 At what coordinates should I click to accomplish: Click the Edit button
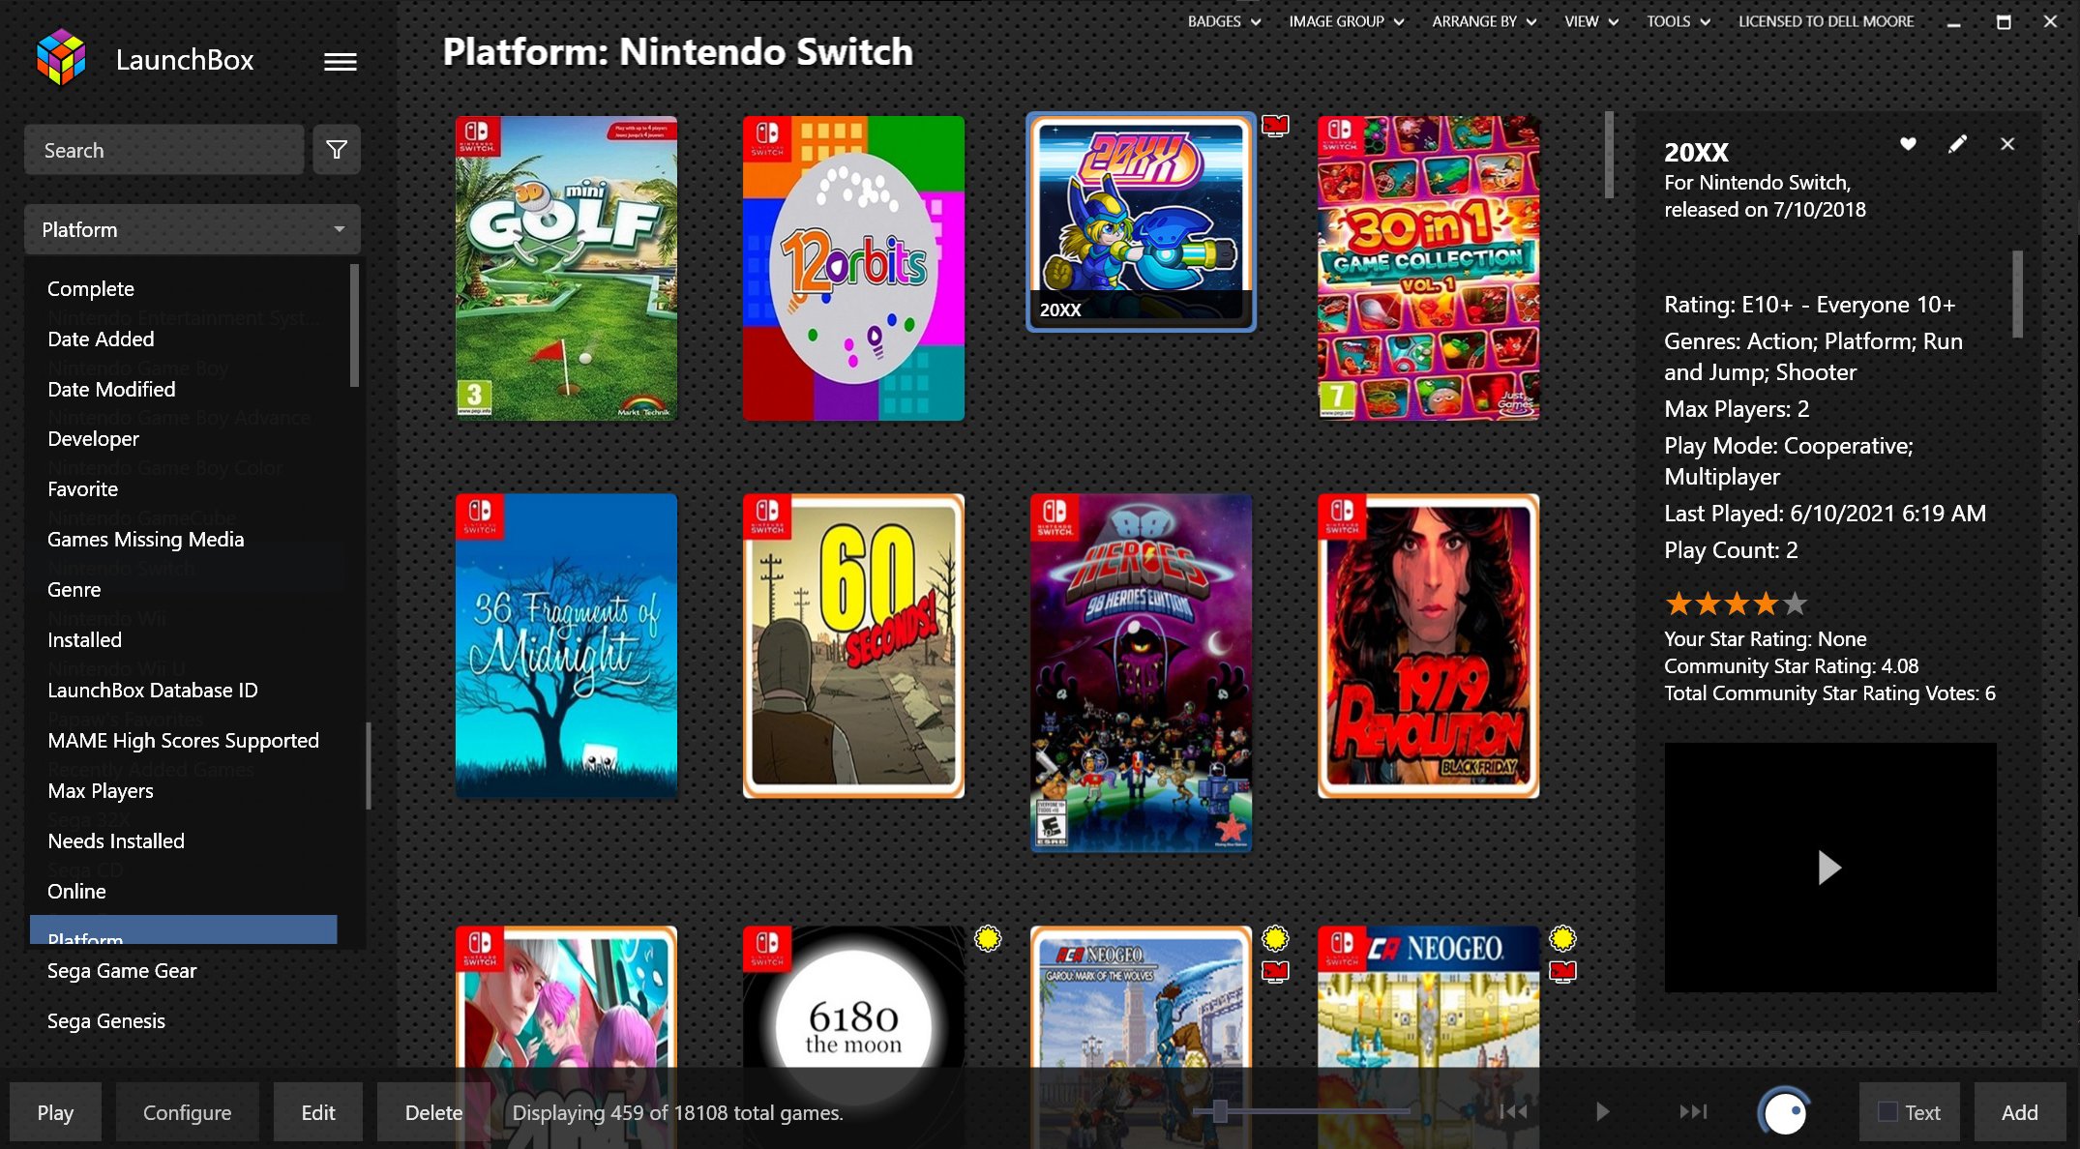pyautogui.click(x=317, y=1112)
